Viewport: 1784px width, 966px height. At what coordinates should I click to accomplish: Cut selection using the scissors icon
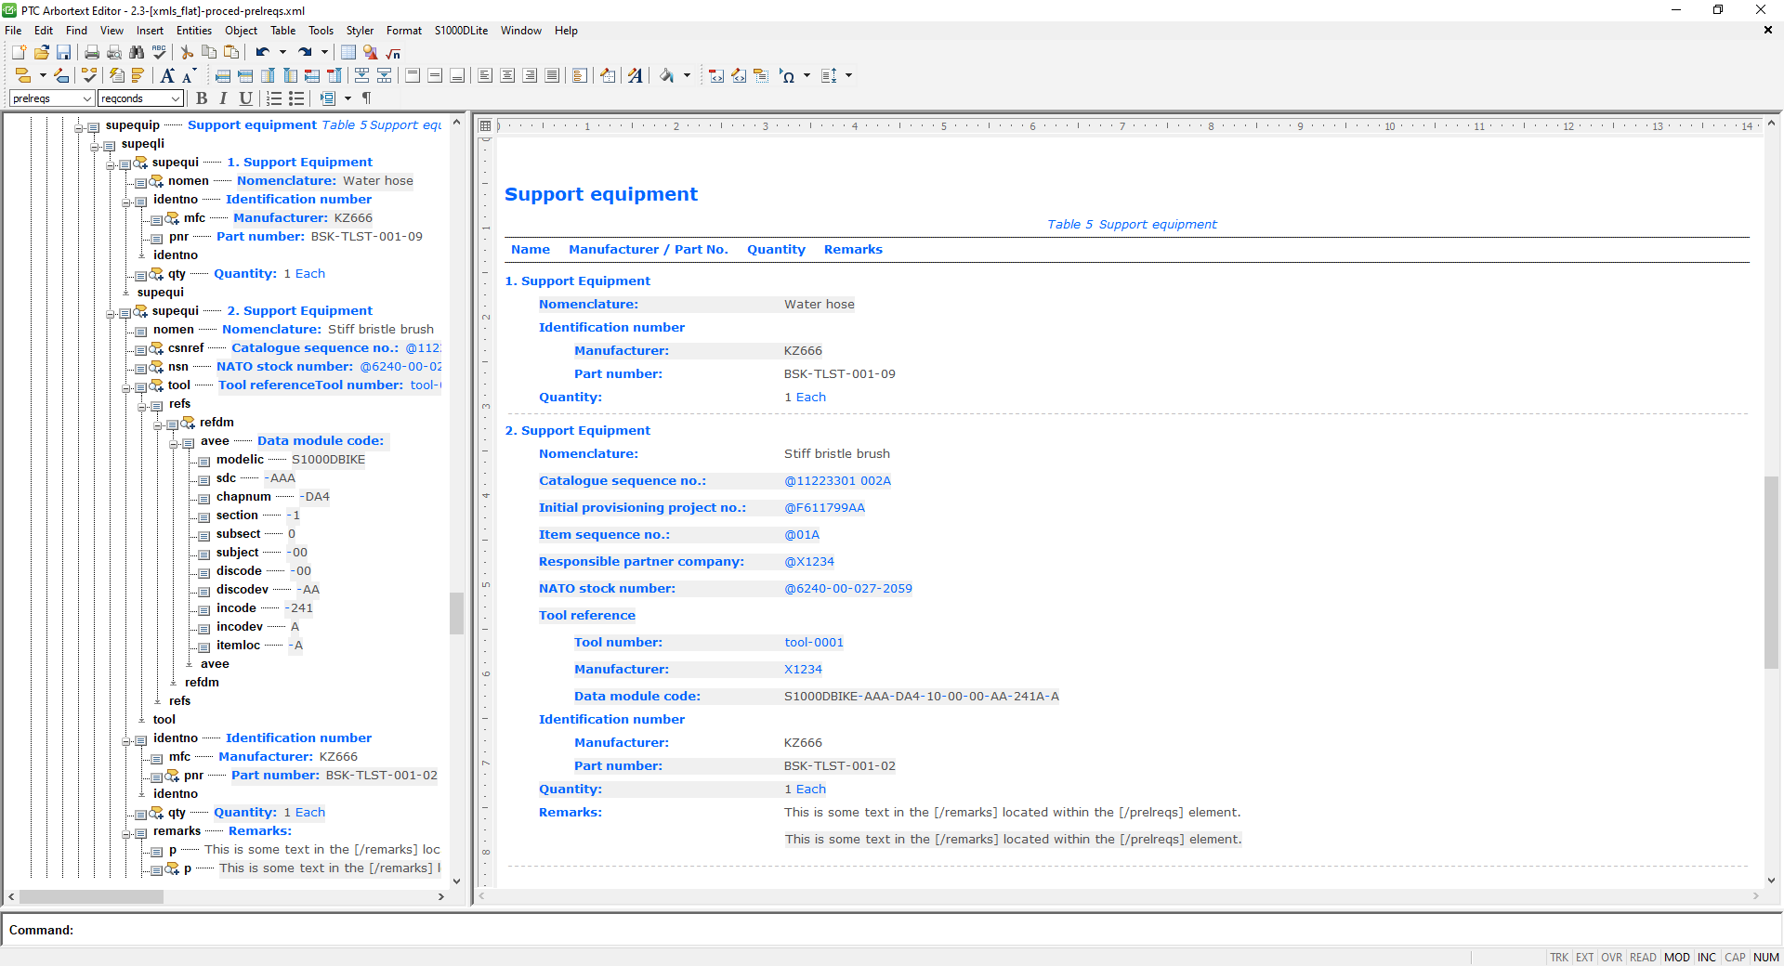click(x=186, y=53)
